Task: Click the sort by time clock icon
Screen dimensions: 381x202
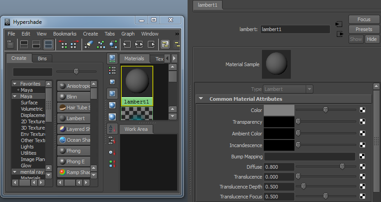Action: (x=112, y=152)
